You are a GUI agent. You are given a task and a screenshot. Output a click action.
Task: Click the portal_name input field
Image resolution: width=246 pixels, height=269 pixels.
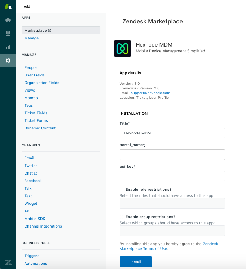tap(172, 155)
